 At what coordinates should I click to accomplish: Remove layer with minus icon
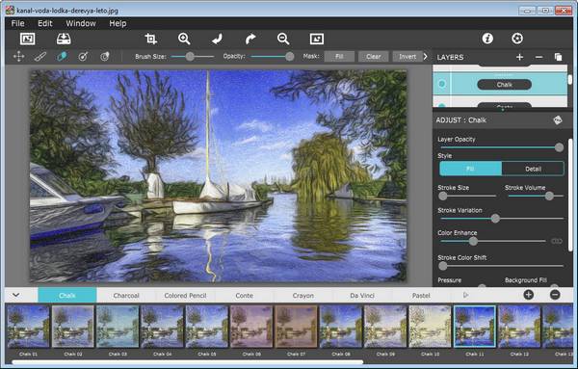click(x=539, y=57)
